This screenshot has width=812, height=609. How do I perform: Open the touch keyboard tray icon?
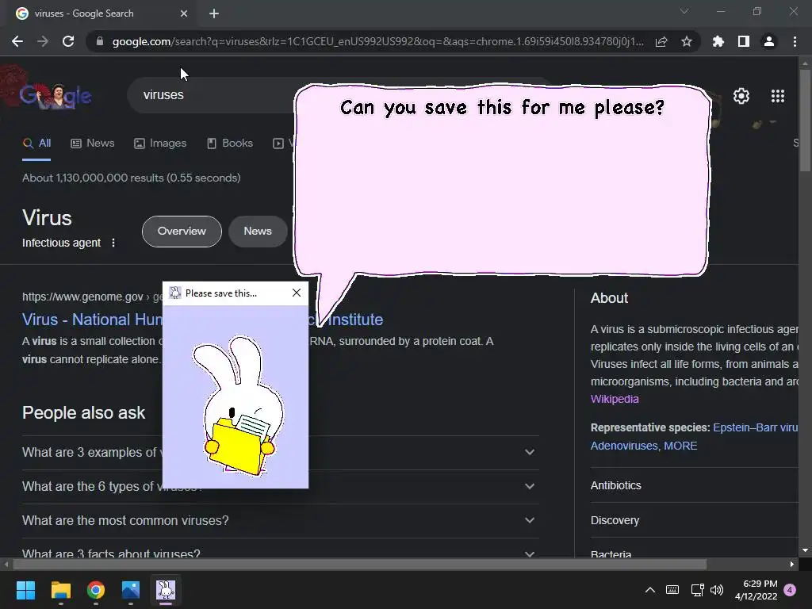(672, 590)
